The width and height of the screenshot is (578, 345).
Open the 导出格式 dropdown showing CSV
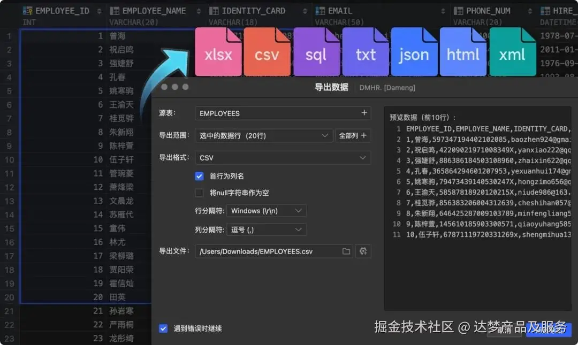coord(283,158)
